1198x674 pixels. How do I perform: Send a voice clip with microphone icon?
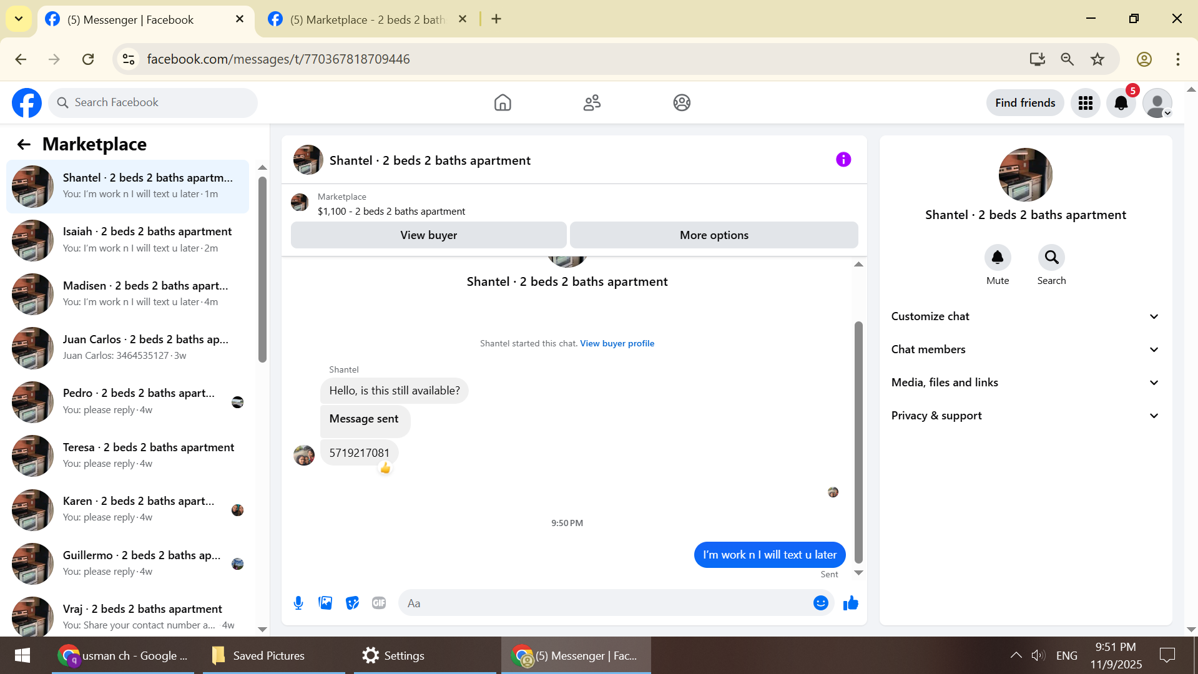pyautogui.click(x=298, y=603)
